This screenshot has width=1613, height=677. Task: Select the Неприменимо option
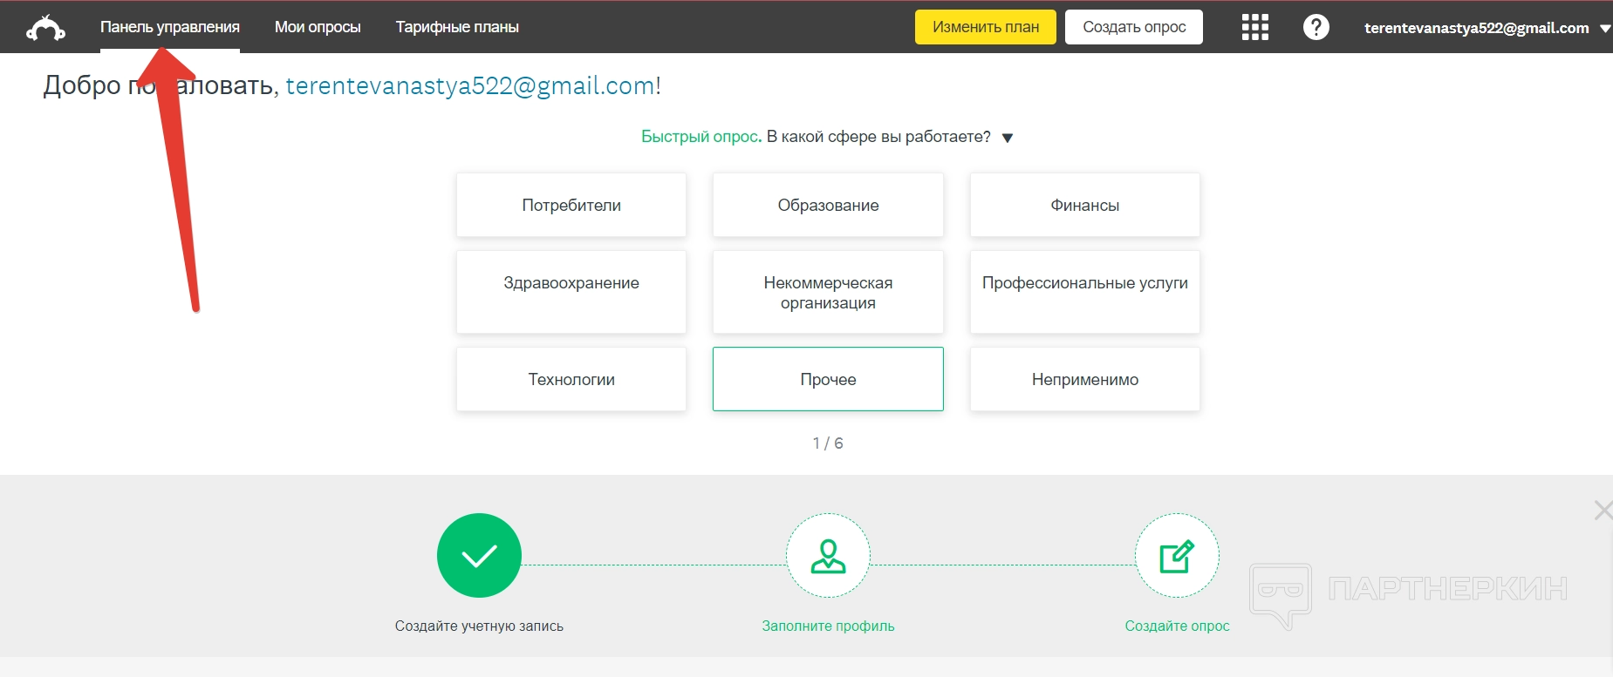(x=1085, y=379)
